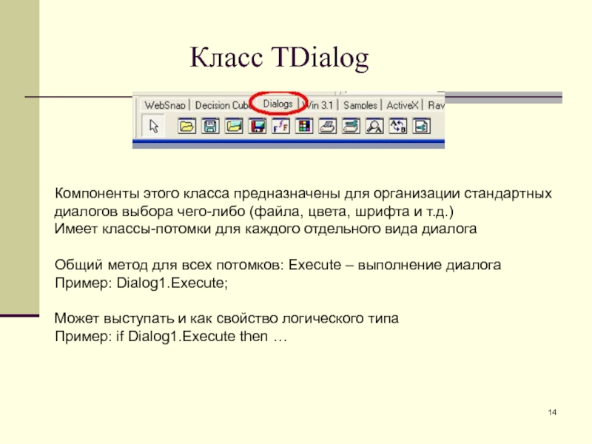Screen dimensions: 592x444
Task: Choose the SavePictureDialog component icon
Action: [257, 126]
